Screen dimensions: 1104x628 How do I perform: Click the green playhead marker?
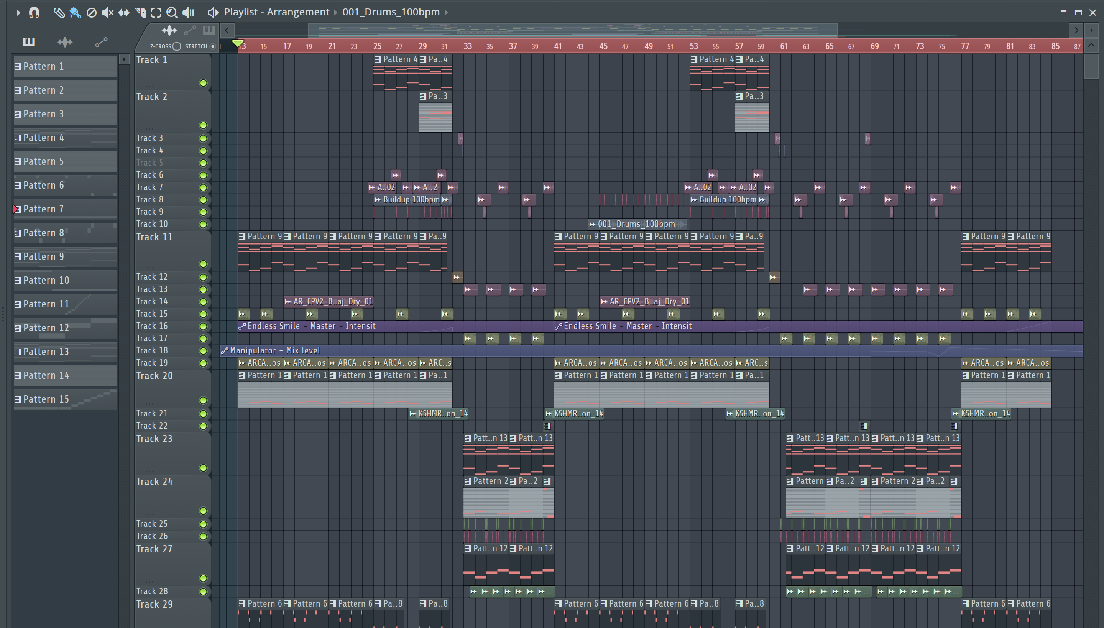click(237, 43)
